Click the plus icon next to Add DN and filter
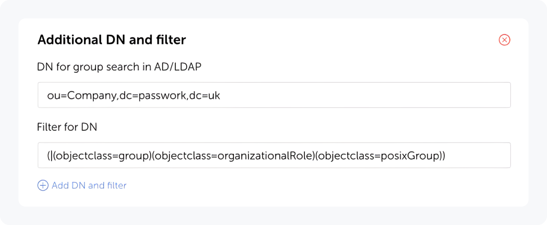547x225 pixels. tap(43, 185)
